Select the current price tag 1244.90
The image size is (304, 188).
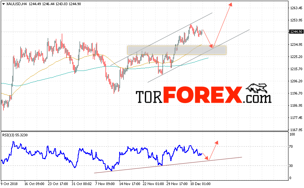click(x=296, y=31)
